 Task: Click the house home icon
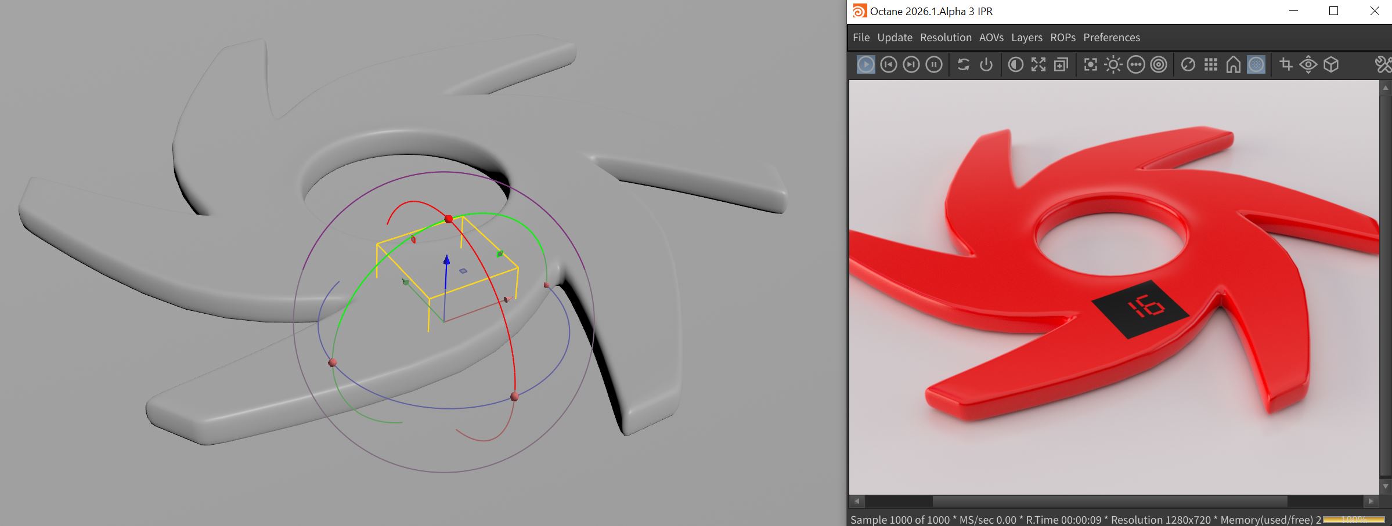pyautogui.click(x=1233, y=64)
